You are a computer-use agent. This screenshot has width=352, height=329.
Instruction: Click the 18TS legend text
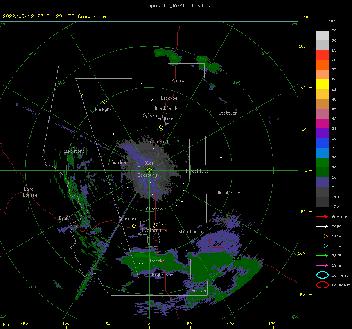pos(336,266)
